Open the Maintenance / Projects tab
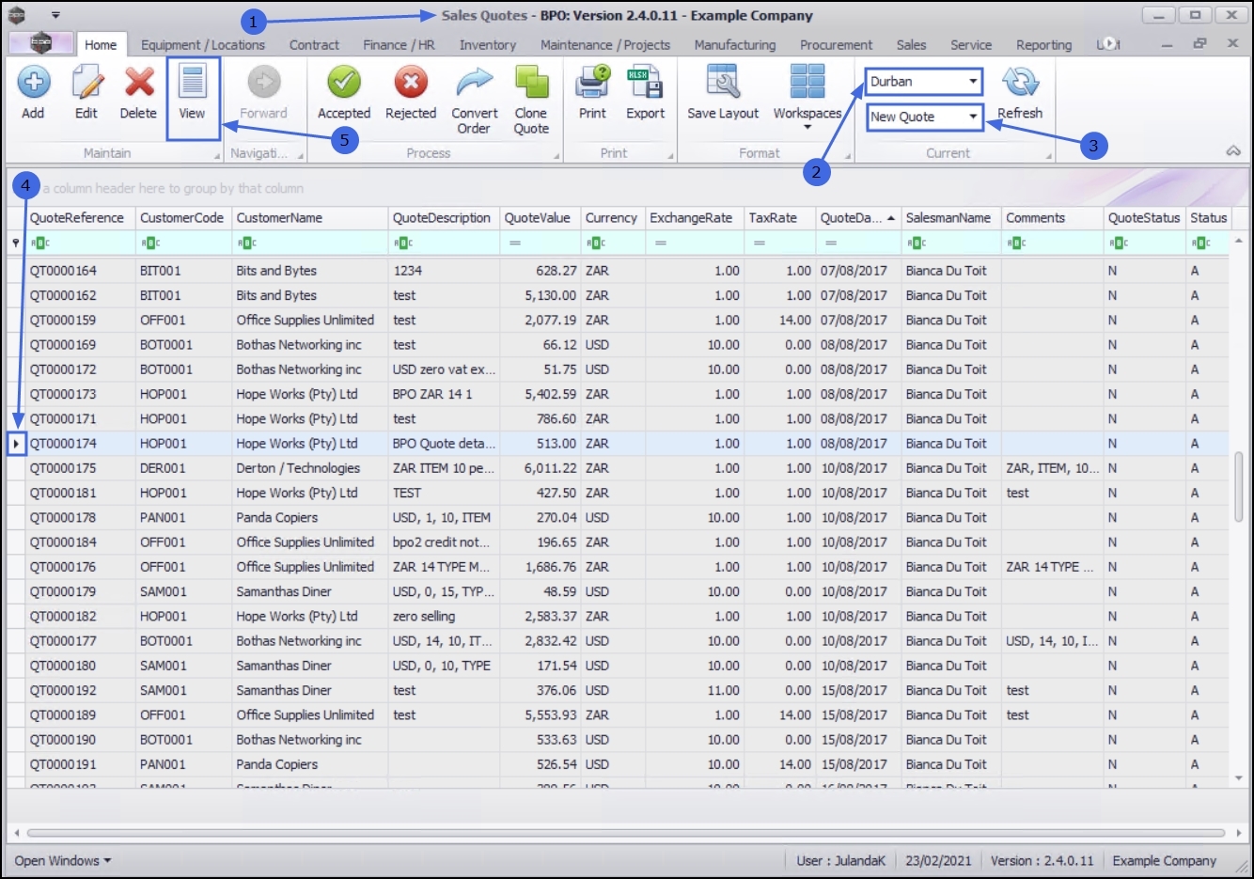Screen dimensions: 1254x879 [605, 45]
